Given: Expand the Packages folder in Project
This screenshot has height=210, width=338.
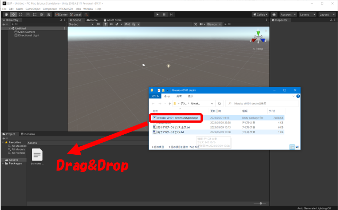Looking at the screenshot, I should 3,163.
